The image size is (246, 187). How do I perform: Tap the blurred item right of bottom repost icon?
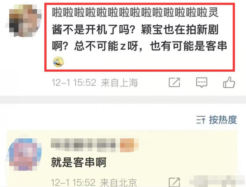(217, 181)
